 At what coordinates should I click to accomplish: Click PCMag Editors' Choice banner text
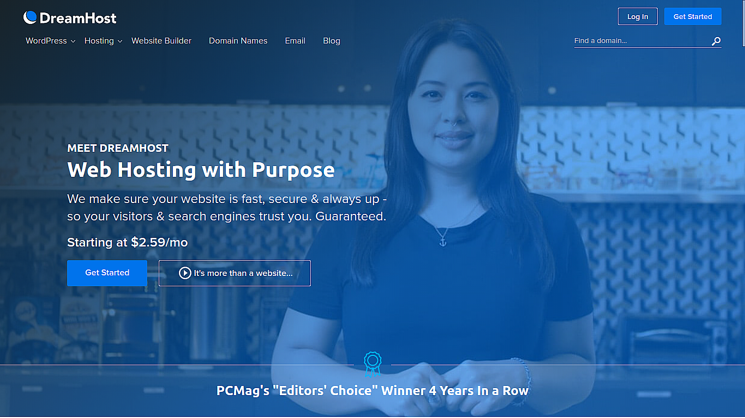[x=372, y=391]
